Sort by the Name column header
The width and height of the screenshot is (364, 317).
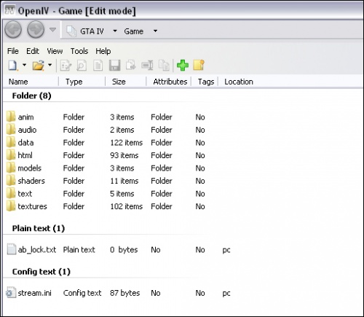[x=18, y=82]
